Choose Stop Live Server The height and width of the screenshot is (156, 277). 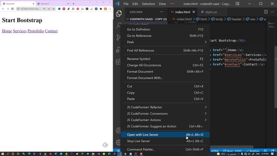165,141
